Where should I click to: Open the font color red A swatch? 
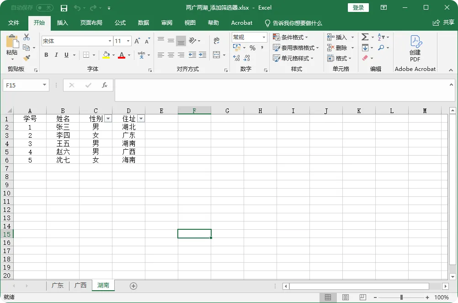[122, 55]
